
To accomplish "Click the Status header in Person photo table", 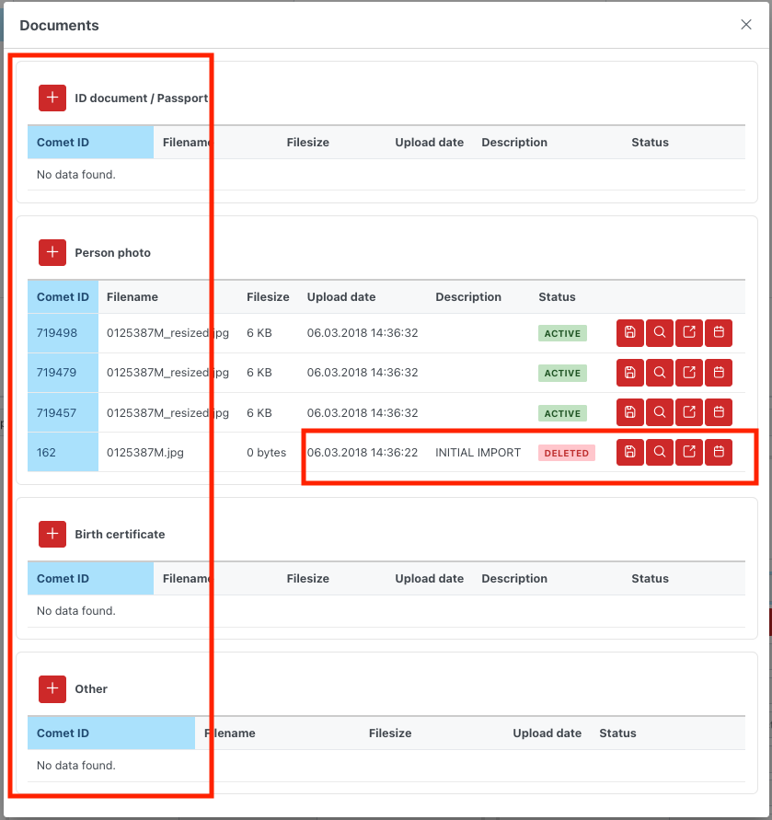I will coord(557,297).
